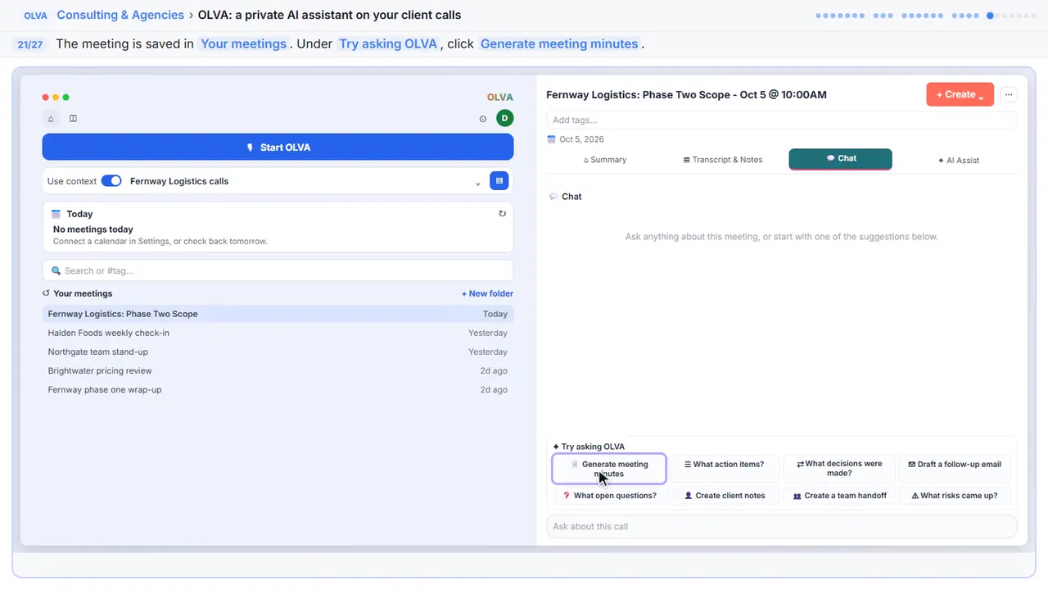Click Generate meeting minutes suggestion

coord(609,469)
